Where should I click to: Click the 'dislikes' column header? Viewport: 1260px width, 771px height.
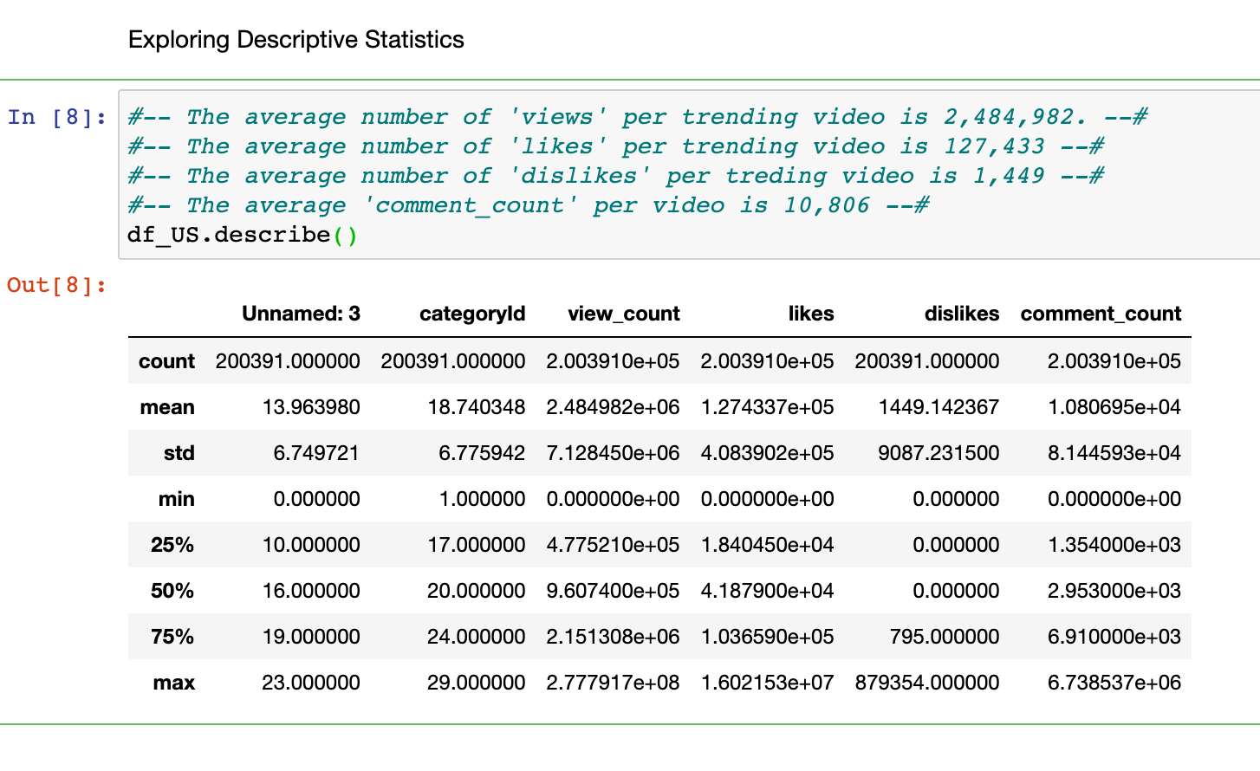[961, 314]
